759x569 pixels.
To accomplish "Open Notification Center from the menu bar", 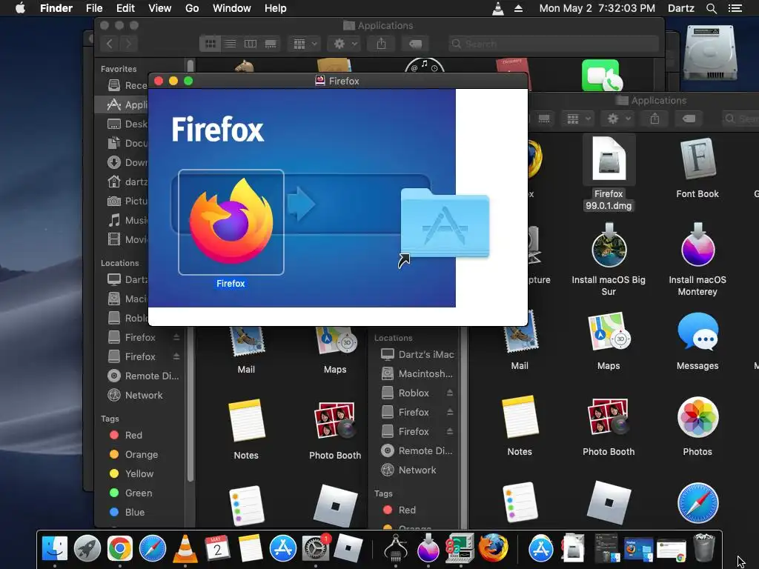I will [735, 8].
